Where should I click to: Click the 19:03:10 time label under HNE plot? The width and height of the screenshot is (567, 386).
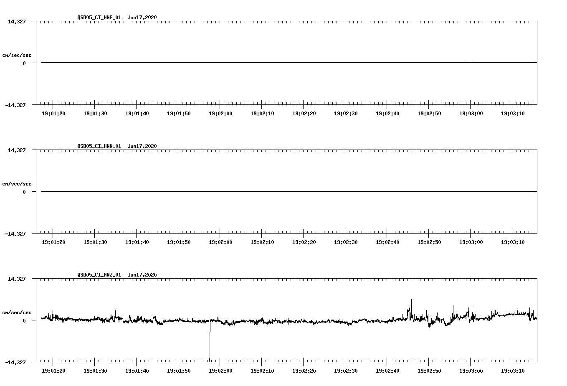[513, 114]
